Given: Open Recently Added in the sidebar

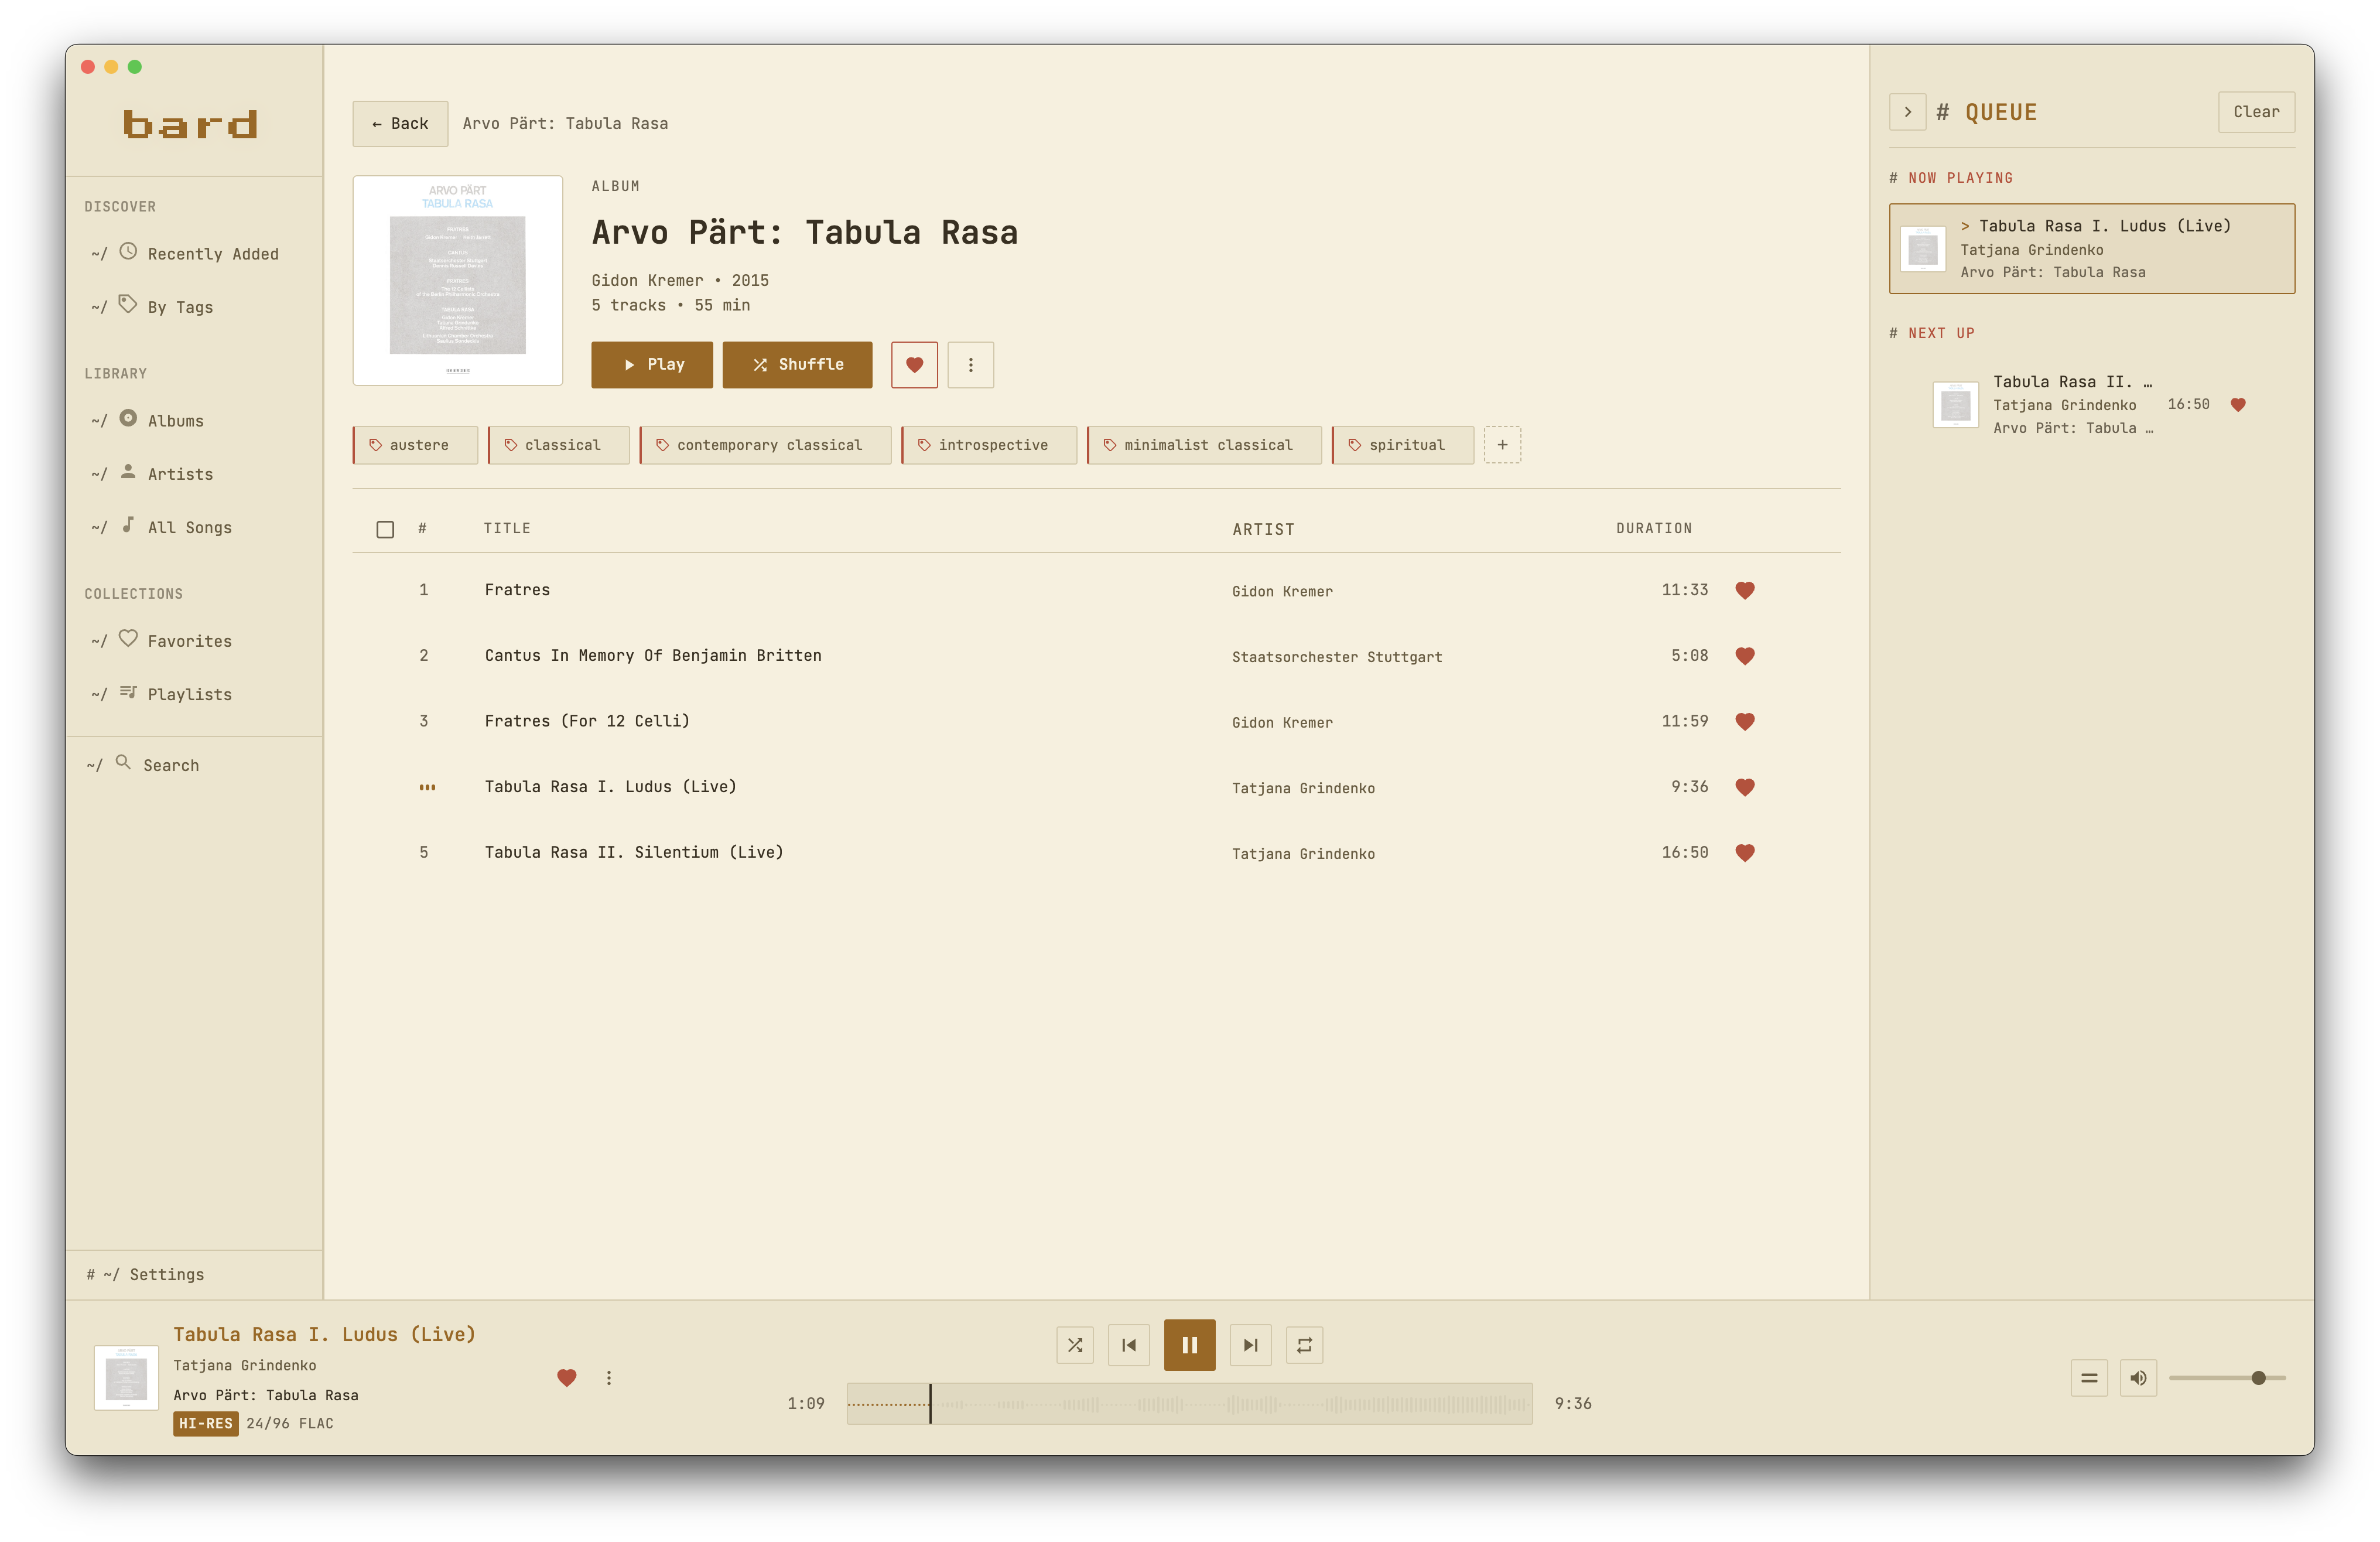Looking at the screenshot, I should [212, 253].
